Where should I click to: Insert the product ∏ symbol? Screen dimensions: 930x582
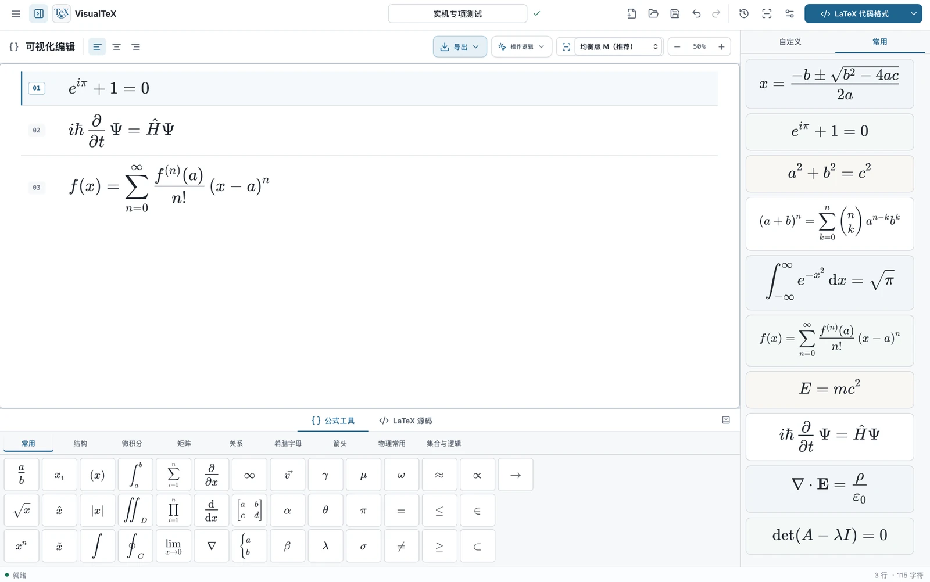(173, 511)
